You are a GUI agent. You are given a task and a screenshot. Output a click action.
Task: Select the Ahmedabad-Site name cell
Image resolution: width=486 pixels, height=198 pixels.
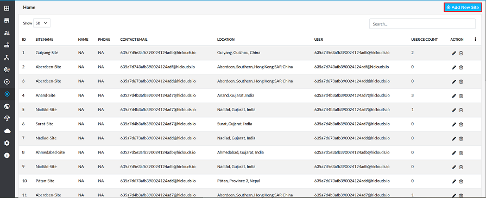click(x=50, y=152)
